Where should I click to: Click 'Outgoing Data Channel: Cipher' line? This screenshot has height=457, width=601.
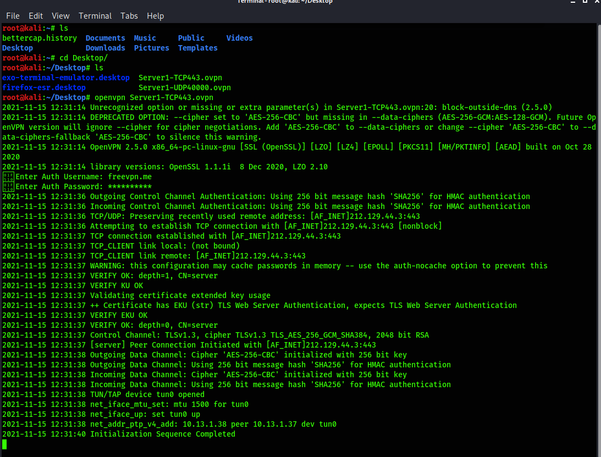[205, 355]
